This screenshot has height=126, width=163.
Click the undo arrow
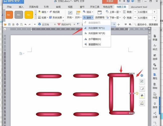[26, 24]
